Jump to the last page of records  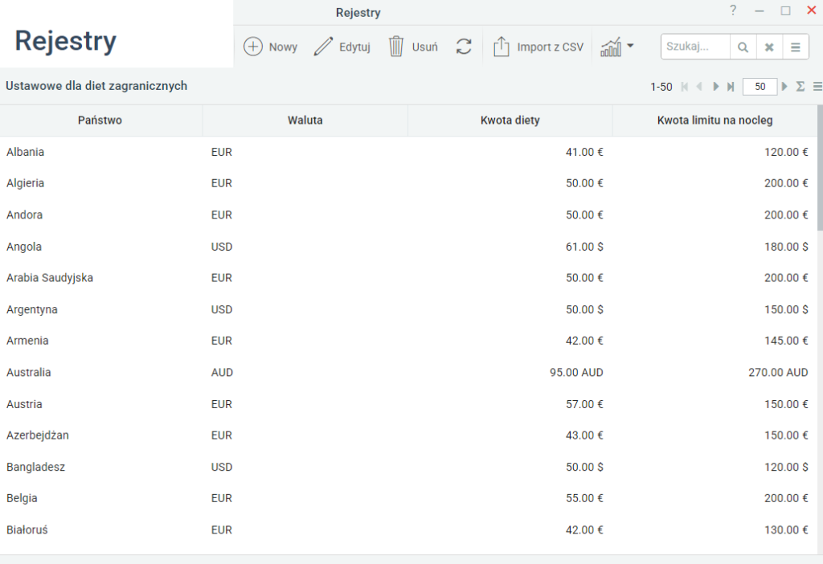point(730,87)
